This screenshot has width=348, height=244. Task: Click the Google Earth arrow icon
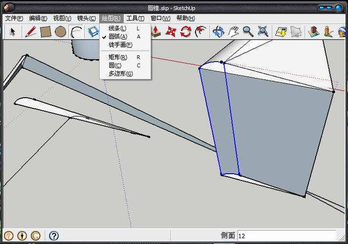tap(342, 32)
